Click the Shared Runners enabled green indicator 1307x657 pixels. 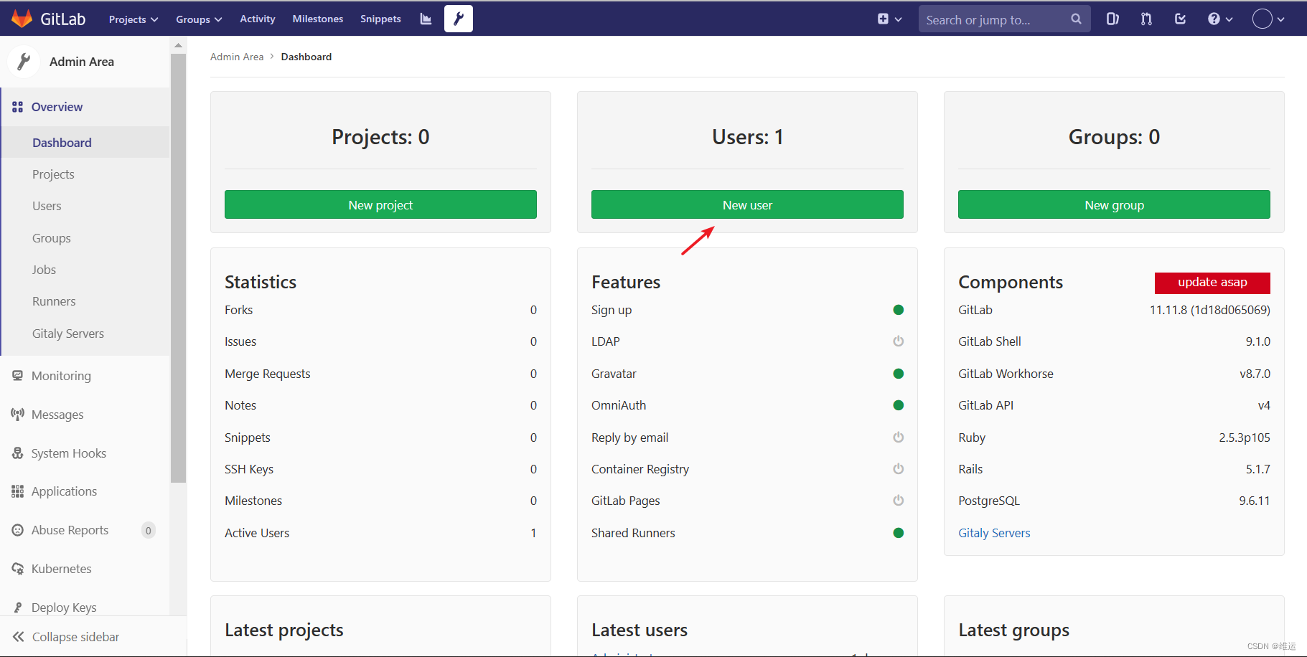(x=898, y=533)
